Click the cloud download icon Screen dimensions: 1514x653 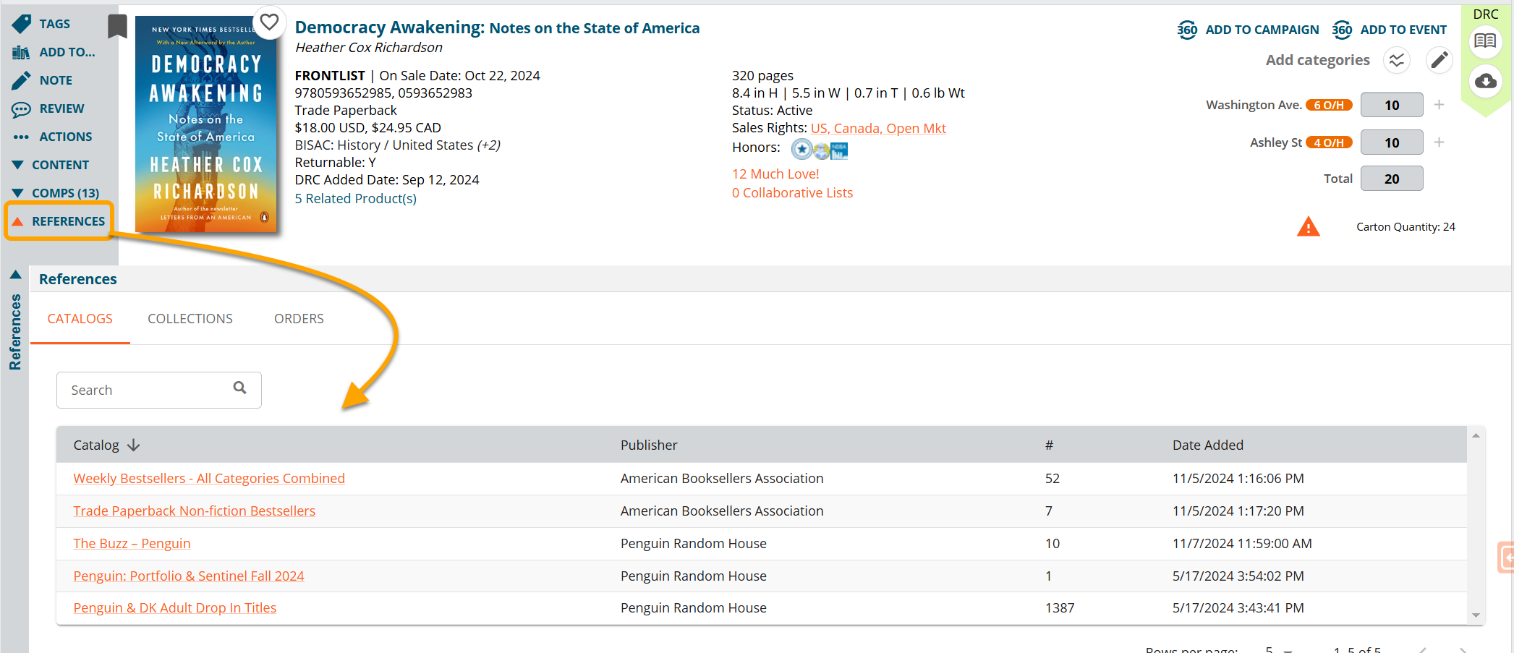pyautogui.click(x=1485, y=81)
